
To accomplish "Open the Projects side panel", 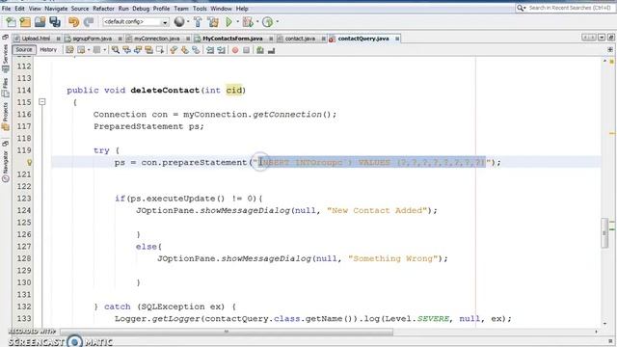I will [6, 117].
